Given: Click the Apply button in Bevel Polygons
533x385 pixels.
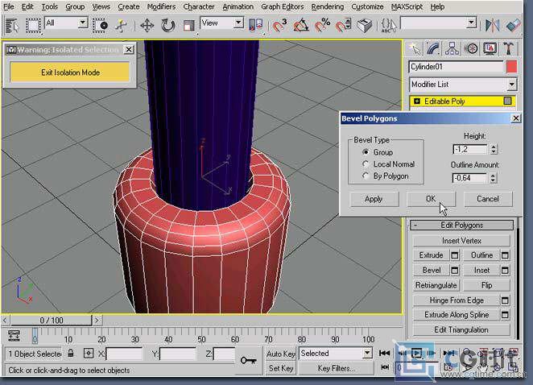Looking at the screenshot, I should (374, 199).
